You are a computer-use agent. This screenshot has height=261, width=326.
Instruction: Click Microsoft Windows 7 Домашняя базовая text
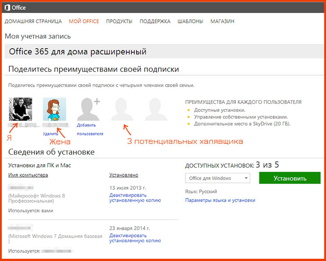coord(56,239)
